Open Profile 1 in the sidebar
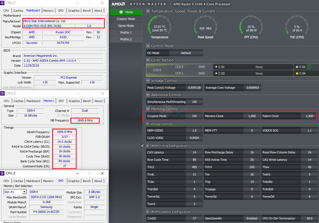The image size is (319, 223). [x=126, y=32]
